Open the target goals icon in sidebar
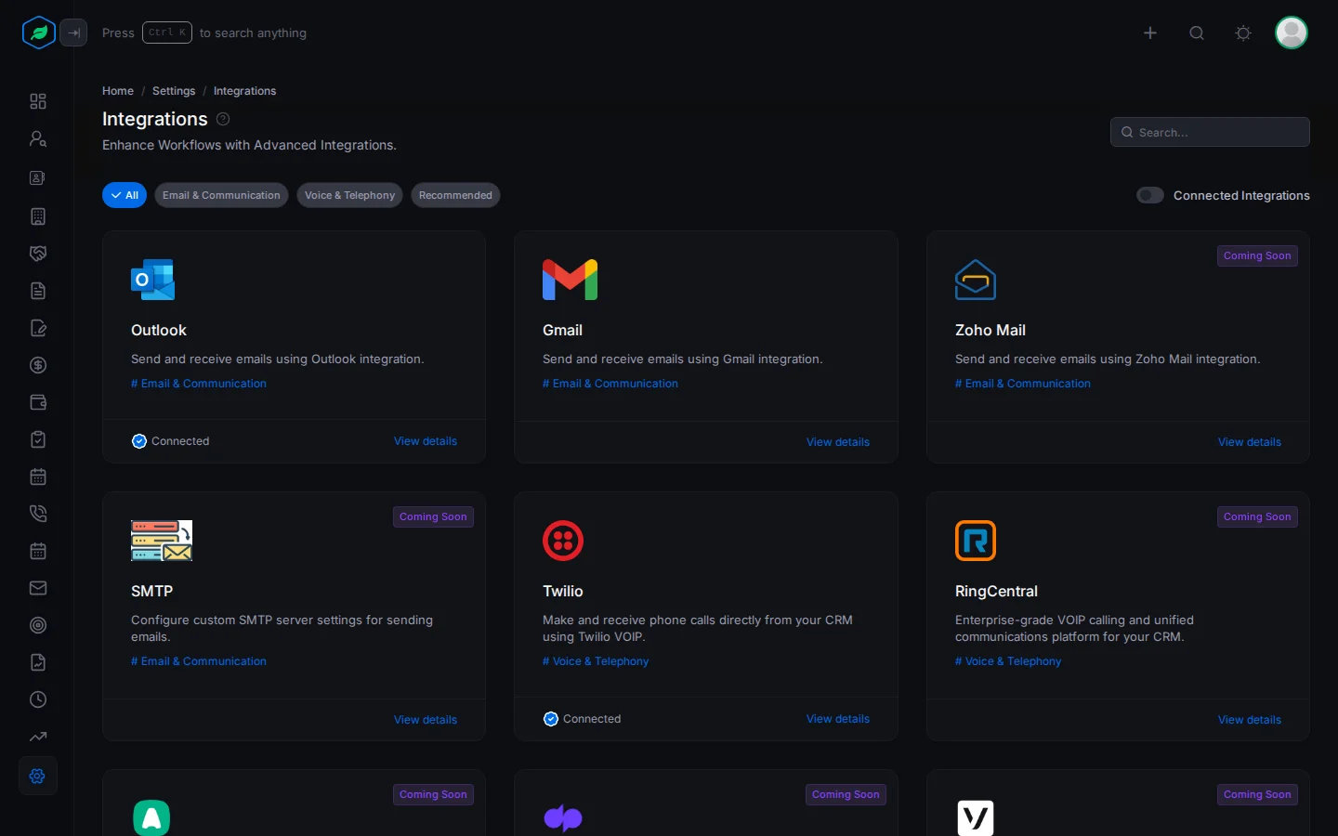The width and height of the screenshot is (1338, 836). (38, 625)
